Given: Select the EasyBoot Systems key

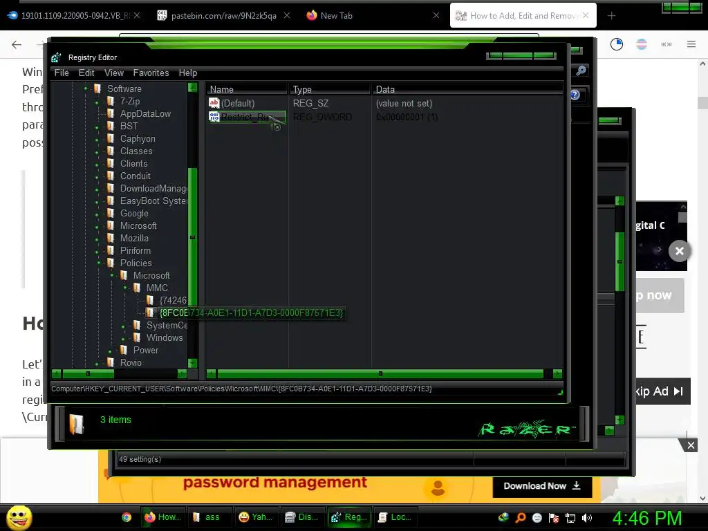Looking at the screenshot, I should 153,201.
